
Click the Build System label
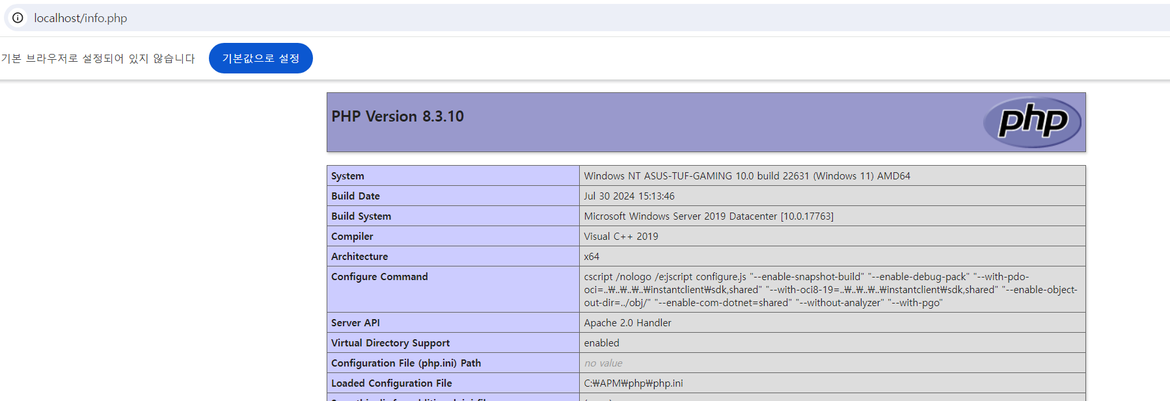pos(361,216)
